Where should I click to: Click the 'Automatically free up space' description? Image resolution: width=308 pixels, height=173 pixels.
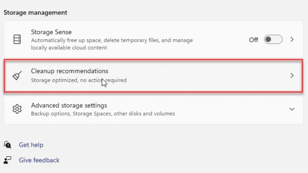coord(112,44)
